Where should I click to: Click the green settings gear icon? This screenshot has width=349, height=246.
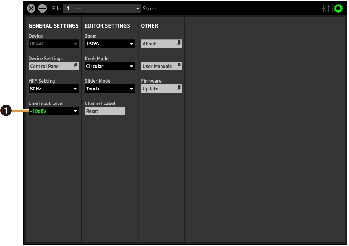pos(338,9)
